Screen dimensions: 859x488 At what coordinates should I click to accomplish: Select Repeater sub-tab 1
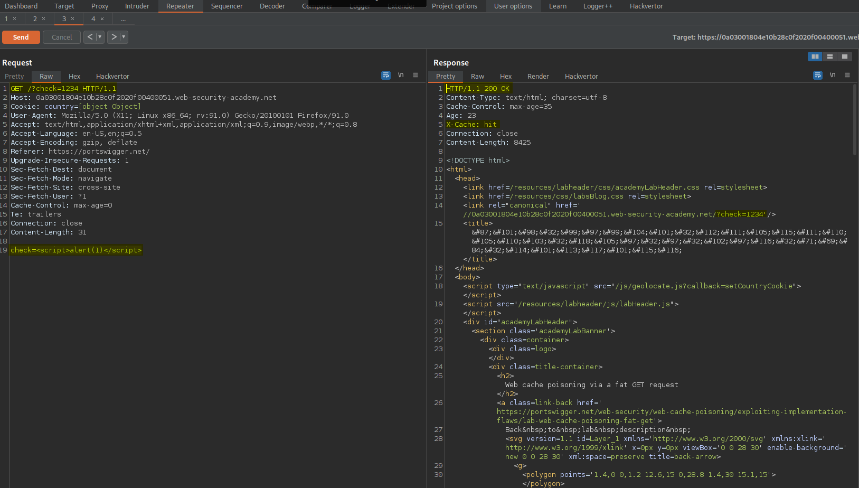[6, 19]
